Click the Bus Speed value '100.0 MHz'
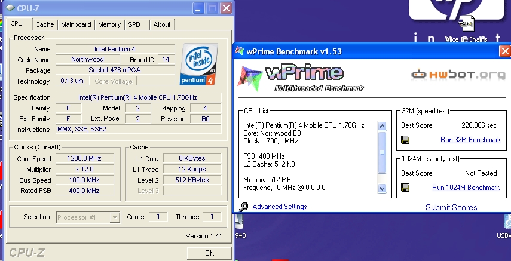This screenshot has height=261, width=511. [x=84, y=180]
